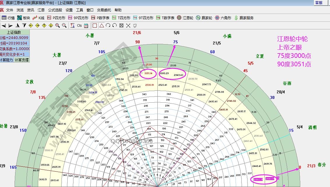Open the 江恩轮 Gann wheel tool
The width and height of the screenshot is (330, 187).
click(x=183, y=18)
